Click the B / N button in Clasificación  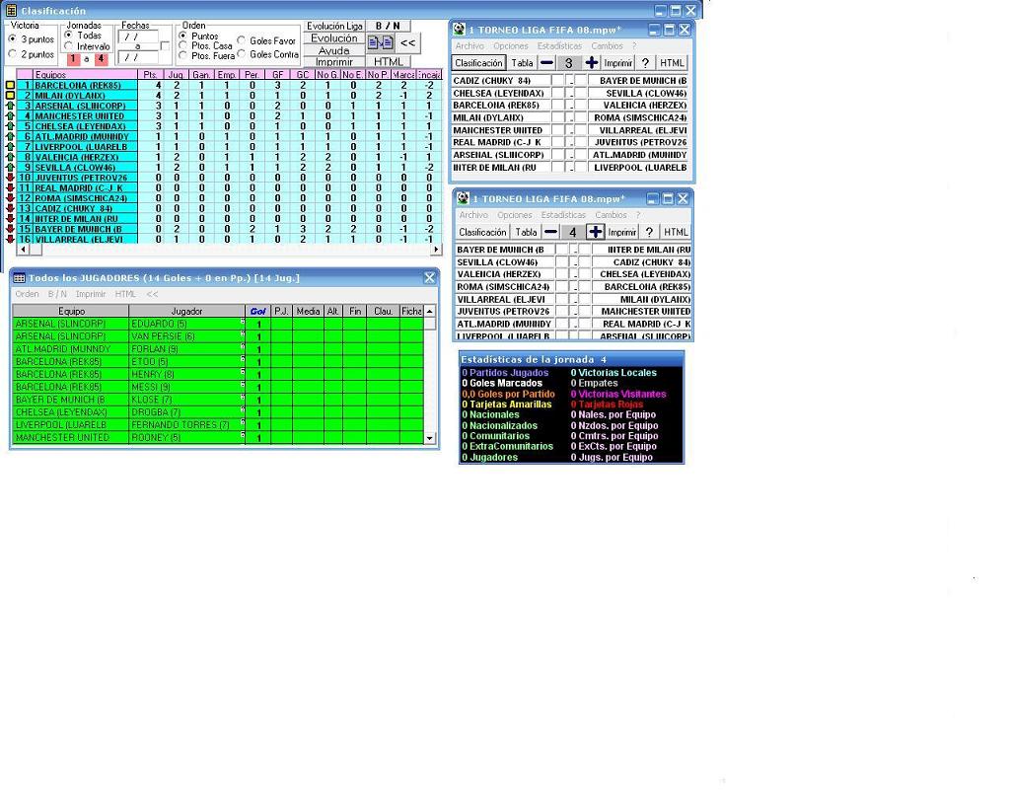point(388,26)
